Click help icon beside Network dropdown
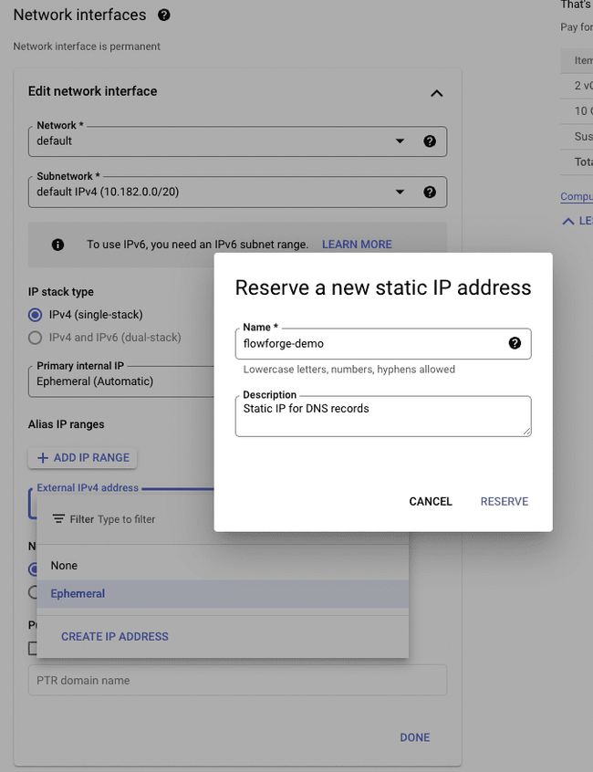The width and height of the screenshot is (593, 772). pyautogui.click(x=430, y=141)
